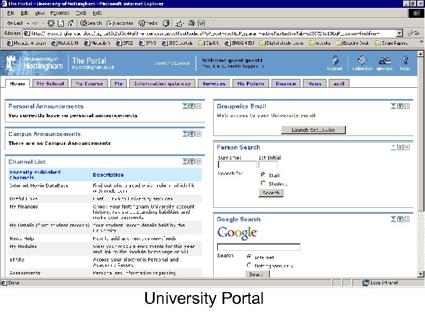Click the Google Search submit button
425x318 pixels.
coord(257,274)
